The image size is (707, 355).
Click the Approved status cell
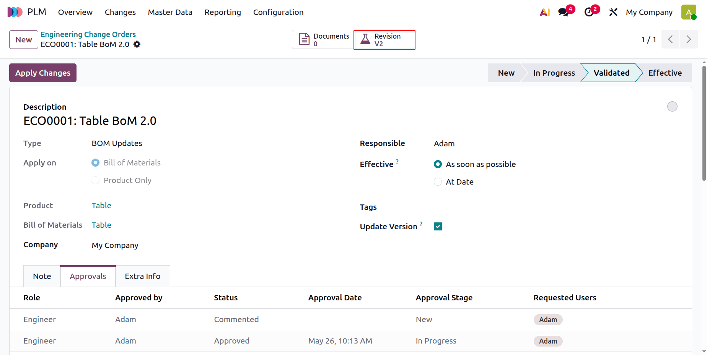tap(232, 341)
